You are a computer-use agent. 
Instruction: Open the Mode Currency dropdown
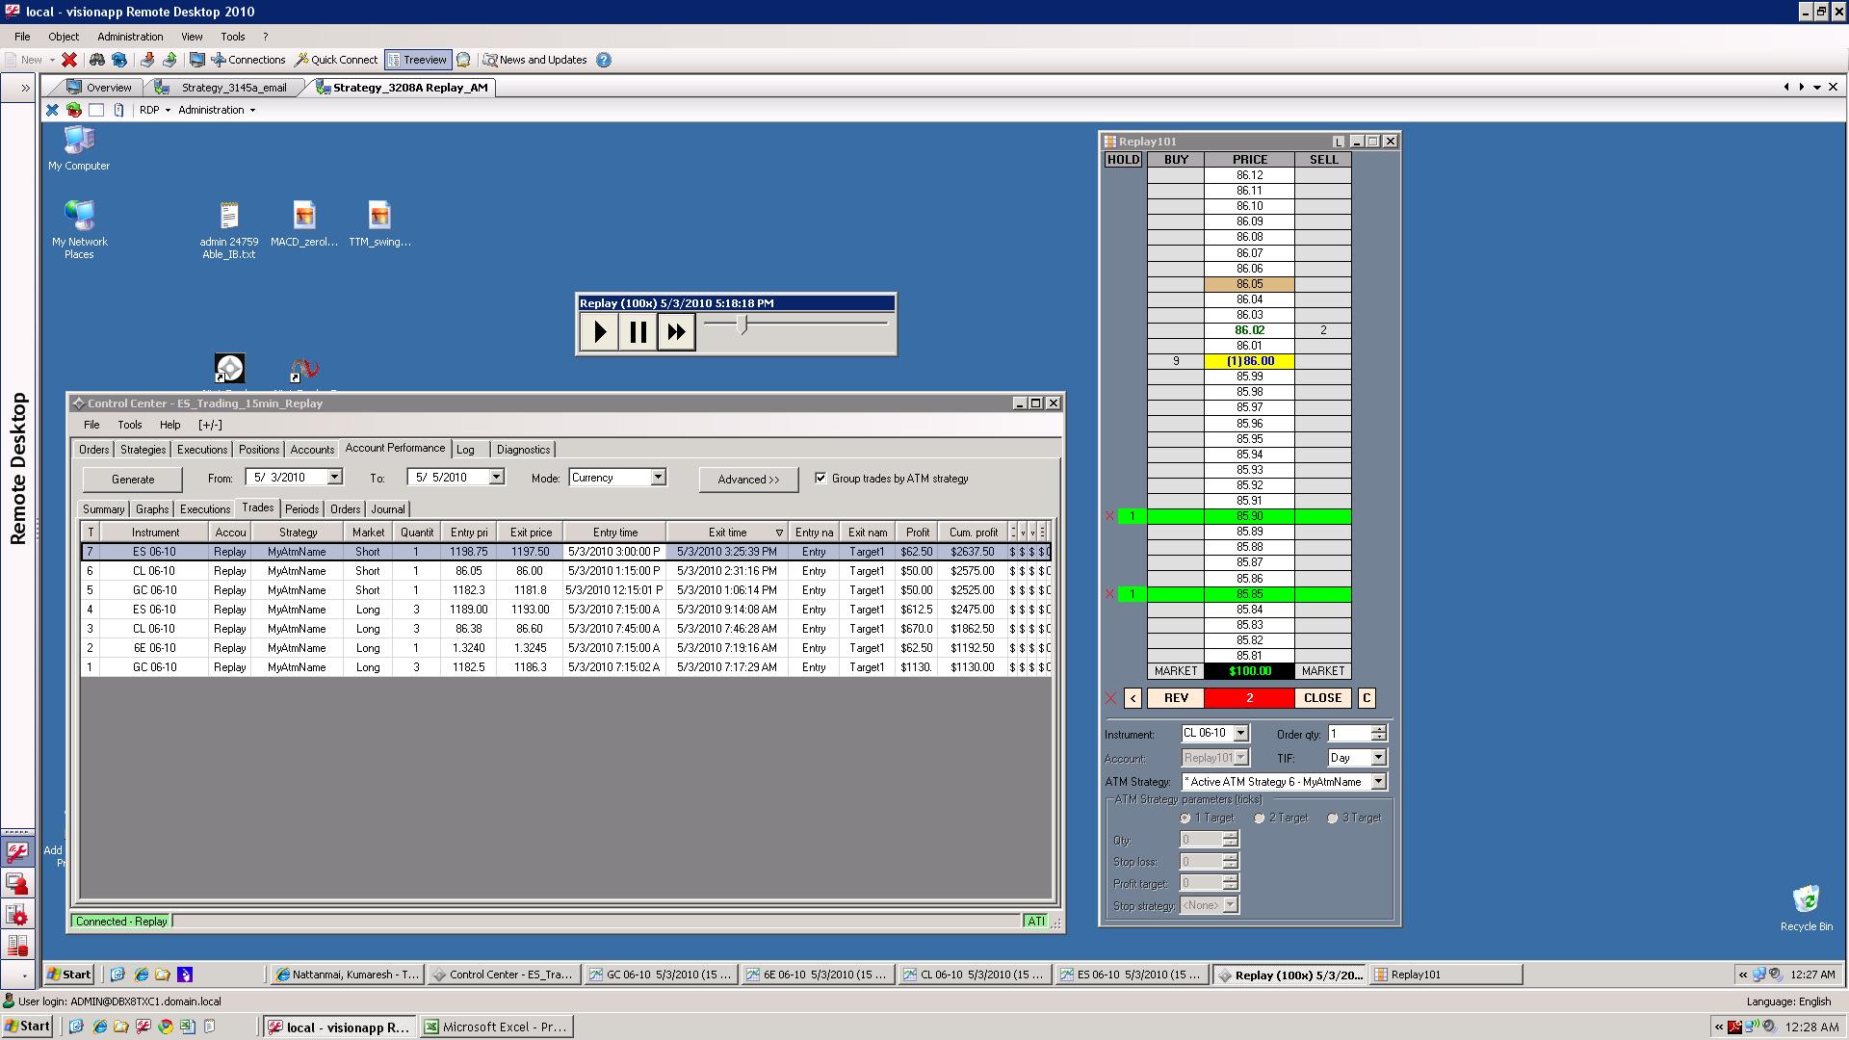coord(658,478)
